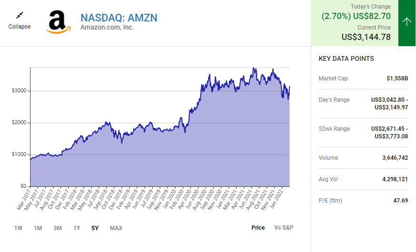Switch chart to 1Y range

click(77, 228)
